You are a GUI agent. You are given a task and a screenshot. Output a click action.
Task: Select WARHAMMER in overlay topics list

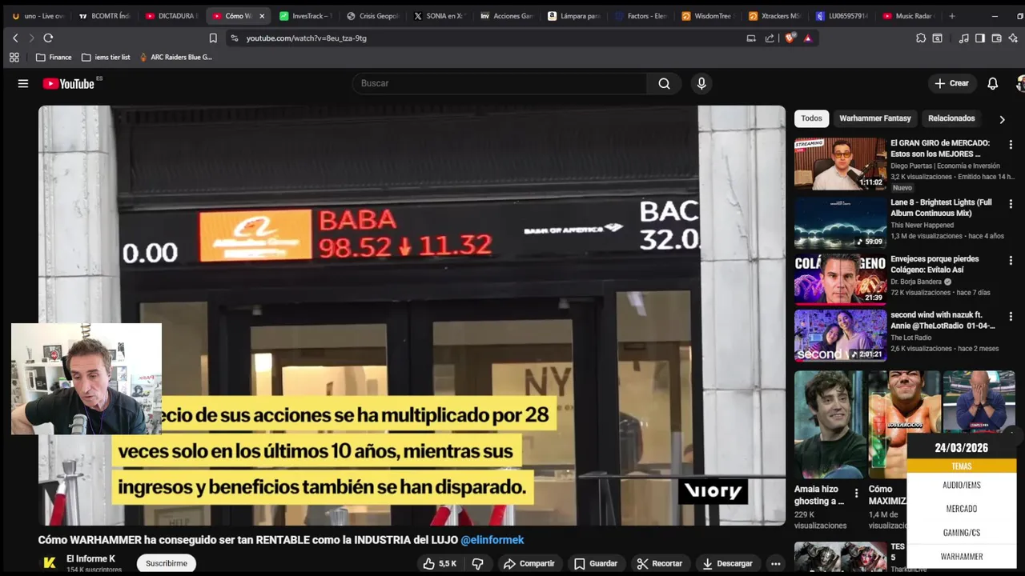[x=961, y=557]
